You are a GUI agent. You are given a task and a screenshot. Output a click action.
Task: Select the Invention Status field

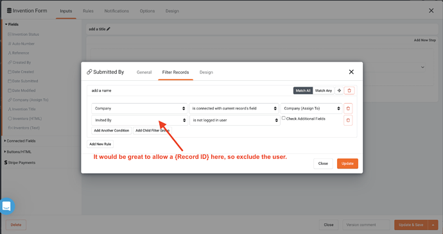tap(24, 34)
